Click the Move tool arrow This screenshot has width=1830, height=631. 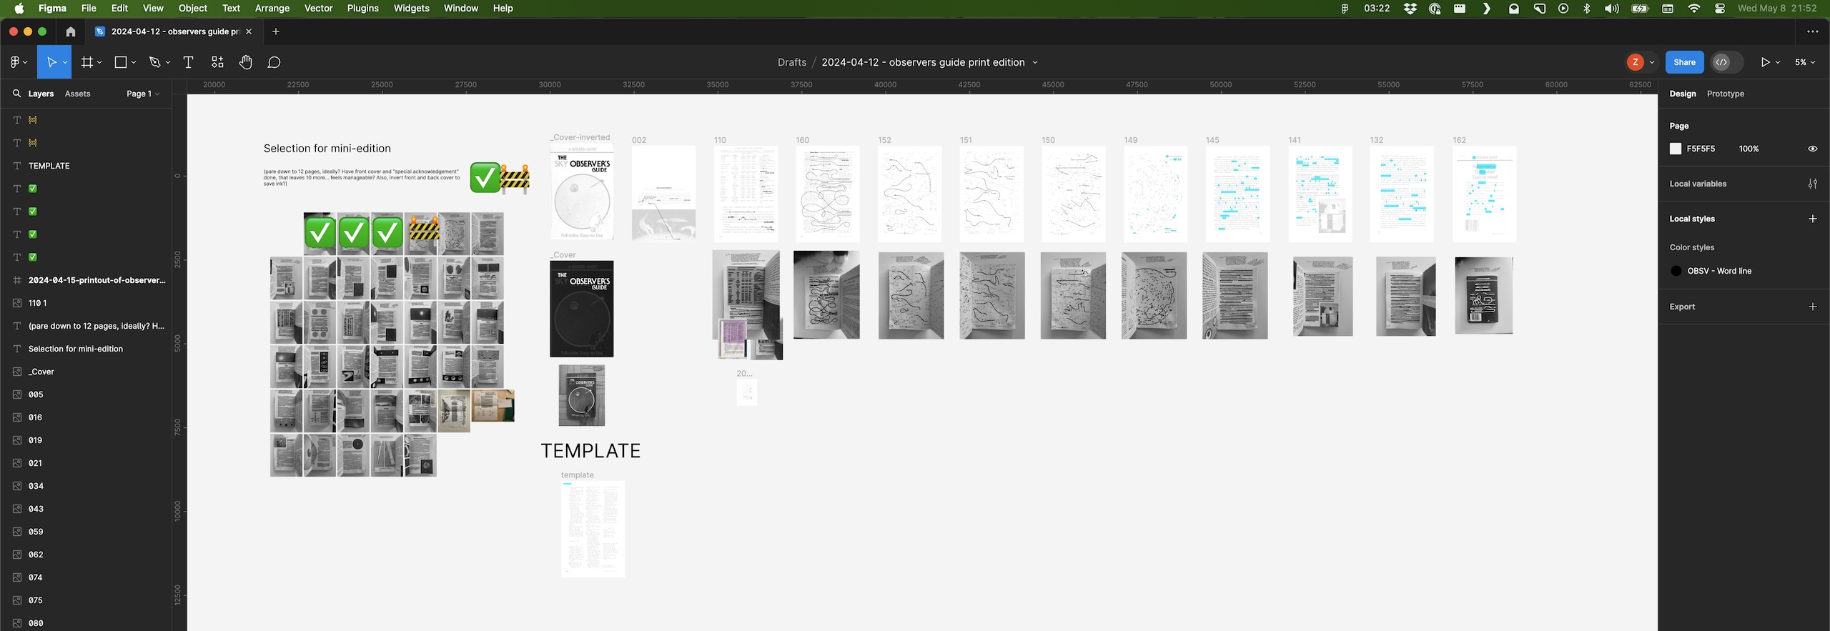pos(51,63)
